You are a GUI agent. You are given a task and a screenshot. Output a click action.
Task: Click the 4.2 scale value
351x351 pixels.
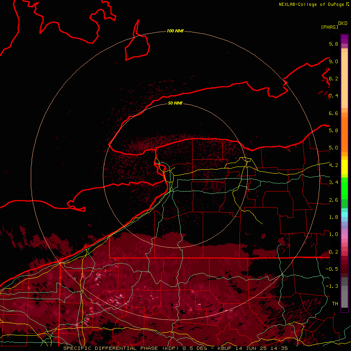[333, 165]
